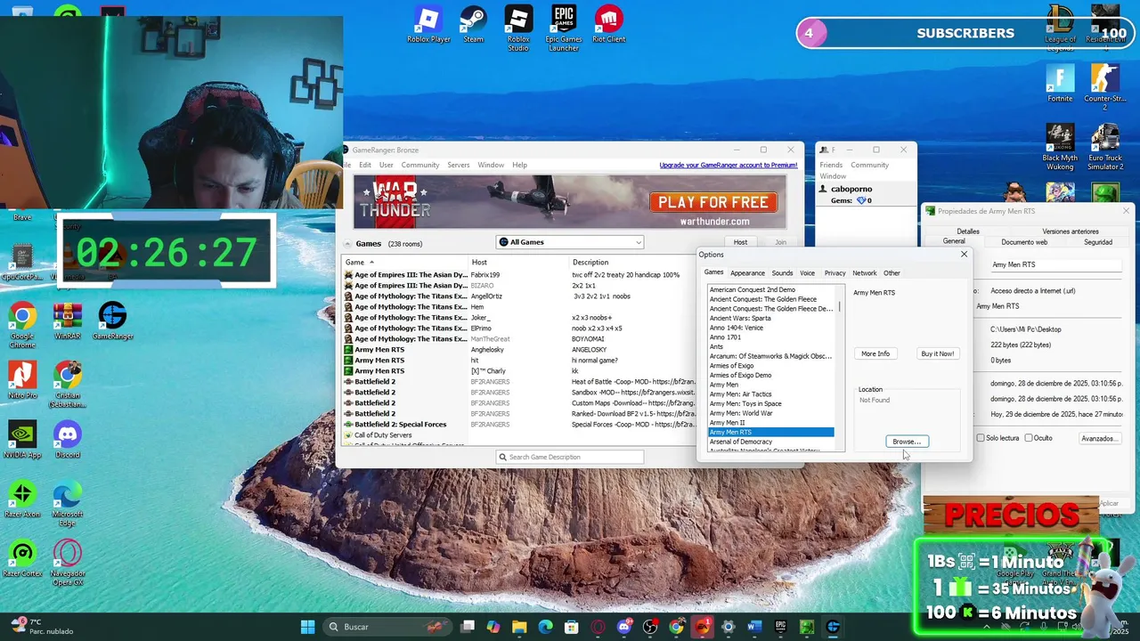Select the Microsoft Edge desktop icon
The width and height of the screenshot is (1140, 641).
pos(68,504)
